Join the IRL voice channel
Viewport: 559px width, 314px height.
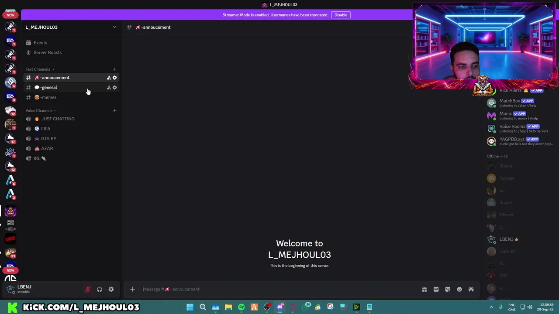pyautogui.click(x=71, y=158)
